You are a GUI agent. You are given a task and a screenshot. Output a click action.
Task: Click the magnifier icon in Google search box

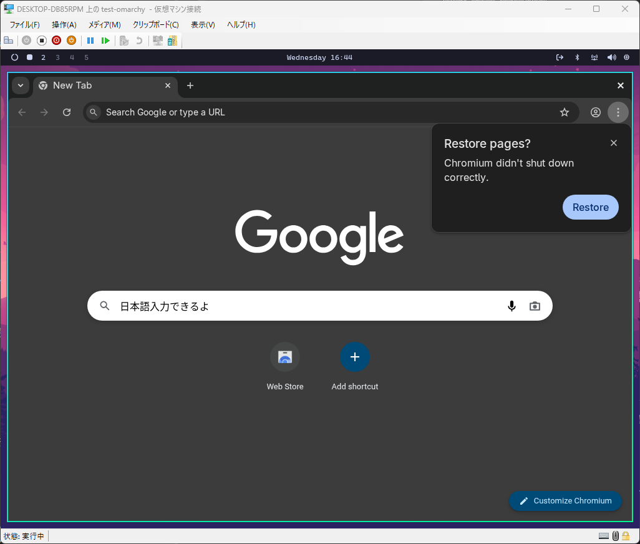click(105, 306)
